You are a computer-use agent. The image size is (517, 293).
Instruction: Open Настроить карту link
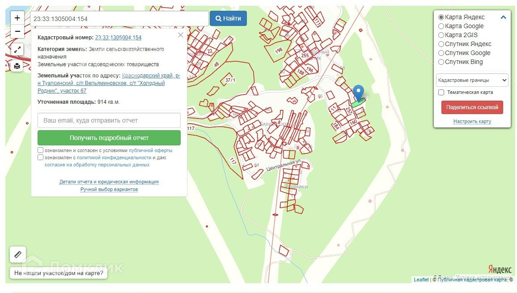pyautogui.click(x=472, y=121)
